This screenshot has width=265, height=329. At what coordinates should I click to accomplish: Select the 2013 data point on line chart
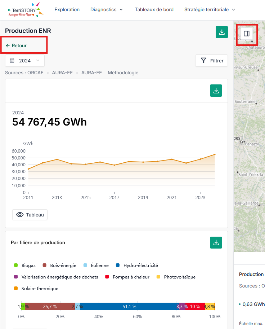[x=57, y=159]
